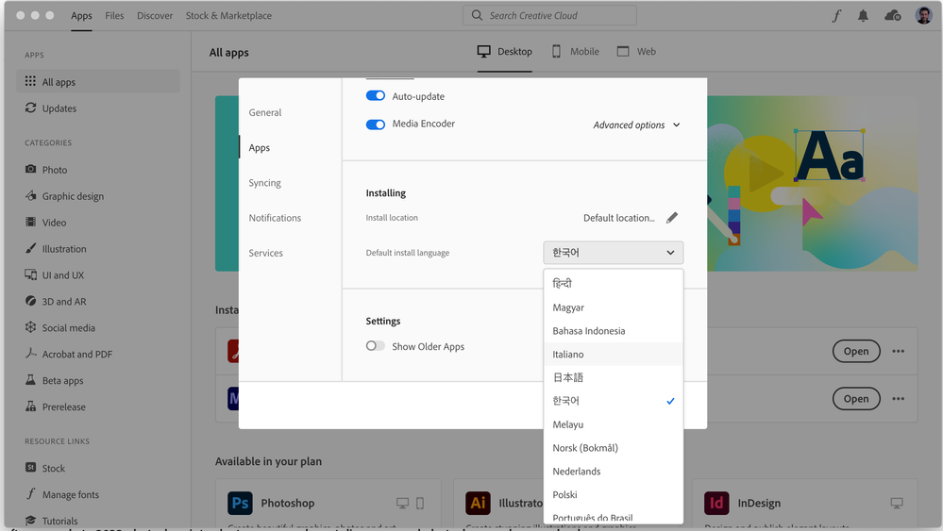Click Open button for second installed app
This screenshot has width=943, height=531.
[x=856, y=398]
